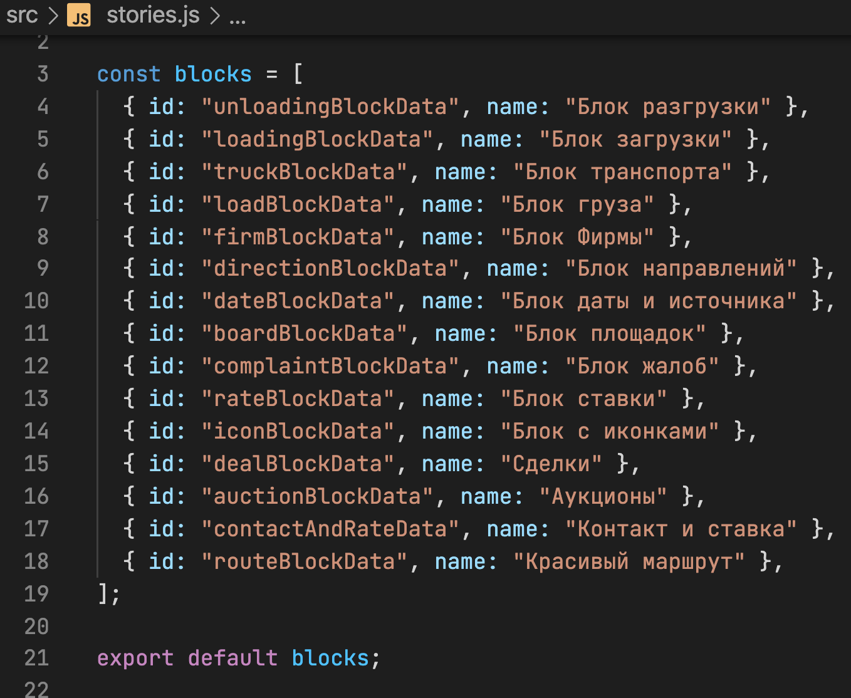Click the blocks variable declaration on line 3

tap(212, 75)
